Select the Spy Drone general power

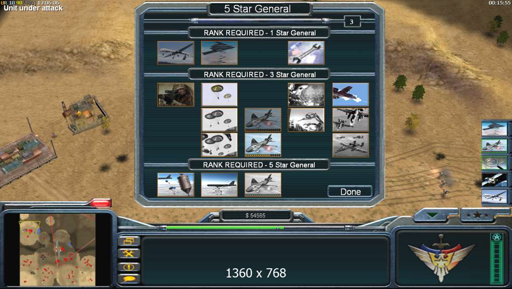[175, 53]
